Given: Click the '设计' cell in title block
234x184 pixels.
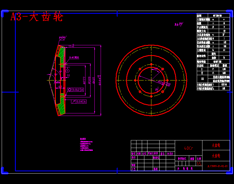Looking at the screenshot, I should [x=134, y=158].
